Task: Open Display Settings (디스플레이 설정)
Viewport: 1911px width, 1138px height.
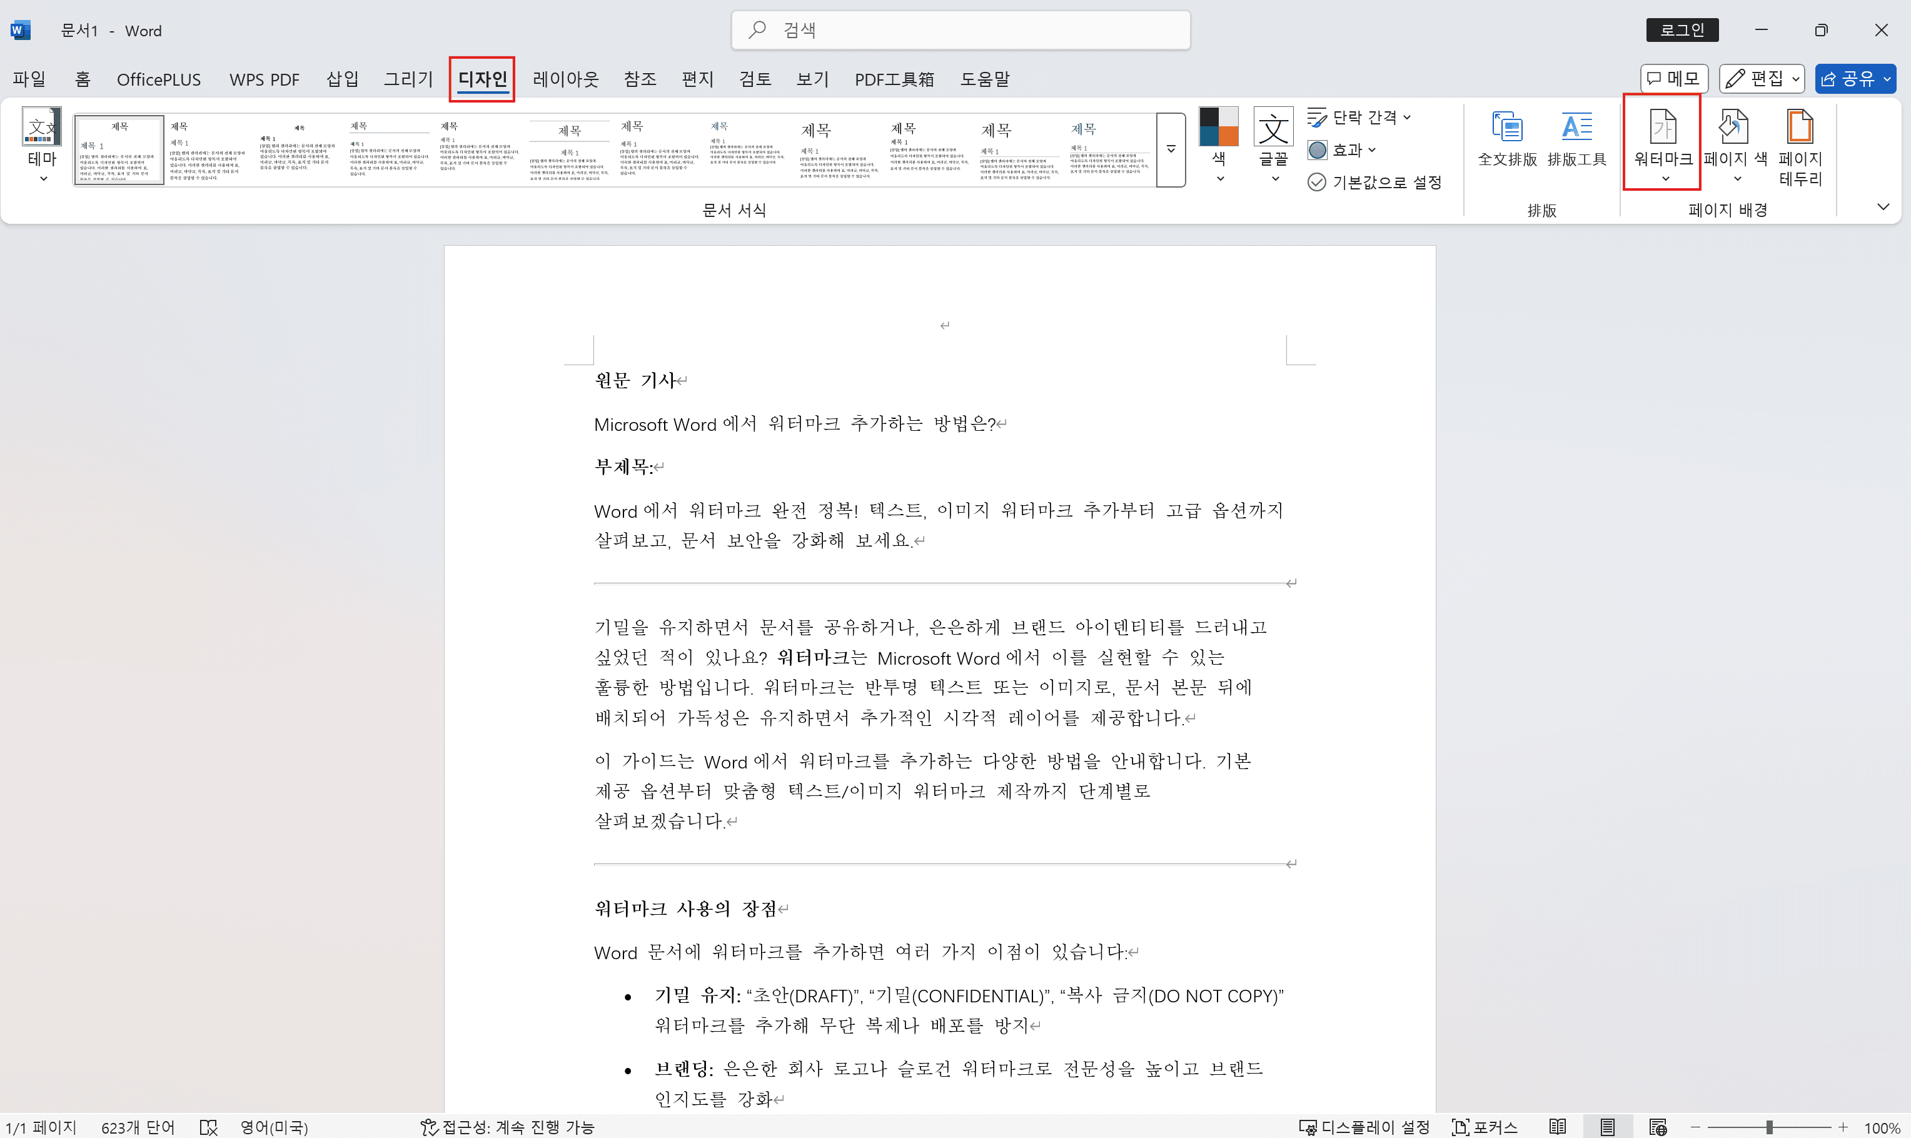Action: pyautogui.click(x=1364, y=1127)
